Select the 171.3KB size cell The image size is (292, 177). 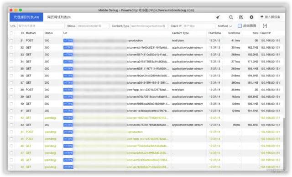(253, 62)
